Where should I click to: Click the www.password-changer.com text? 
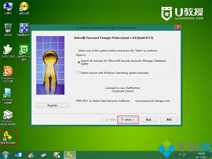153,101
